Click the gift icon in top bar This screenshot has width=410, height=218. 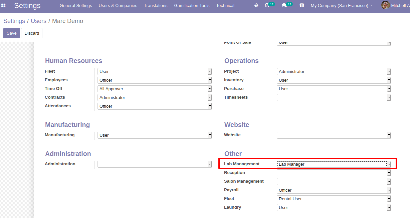[302, 5]
